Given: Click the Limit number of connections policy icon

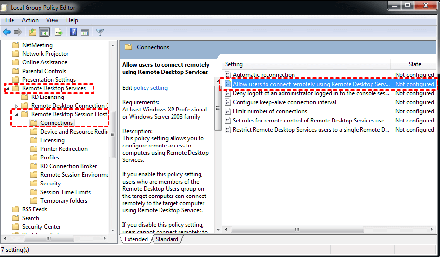Looking at the screenshot, I should coord(228,111).
